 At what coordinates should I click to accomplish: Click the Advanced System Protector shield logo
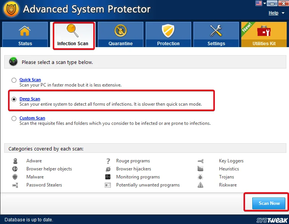pos(11,9)
